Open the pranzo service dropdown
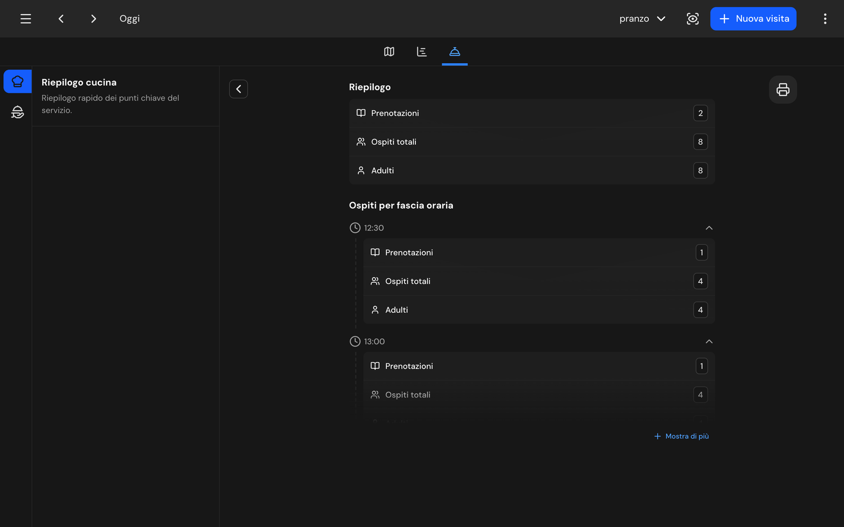This screenshot has width=844, height=527. click(642, 19)
